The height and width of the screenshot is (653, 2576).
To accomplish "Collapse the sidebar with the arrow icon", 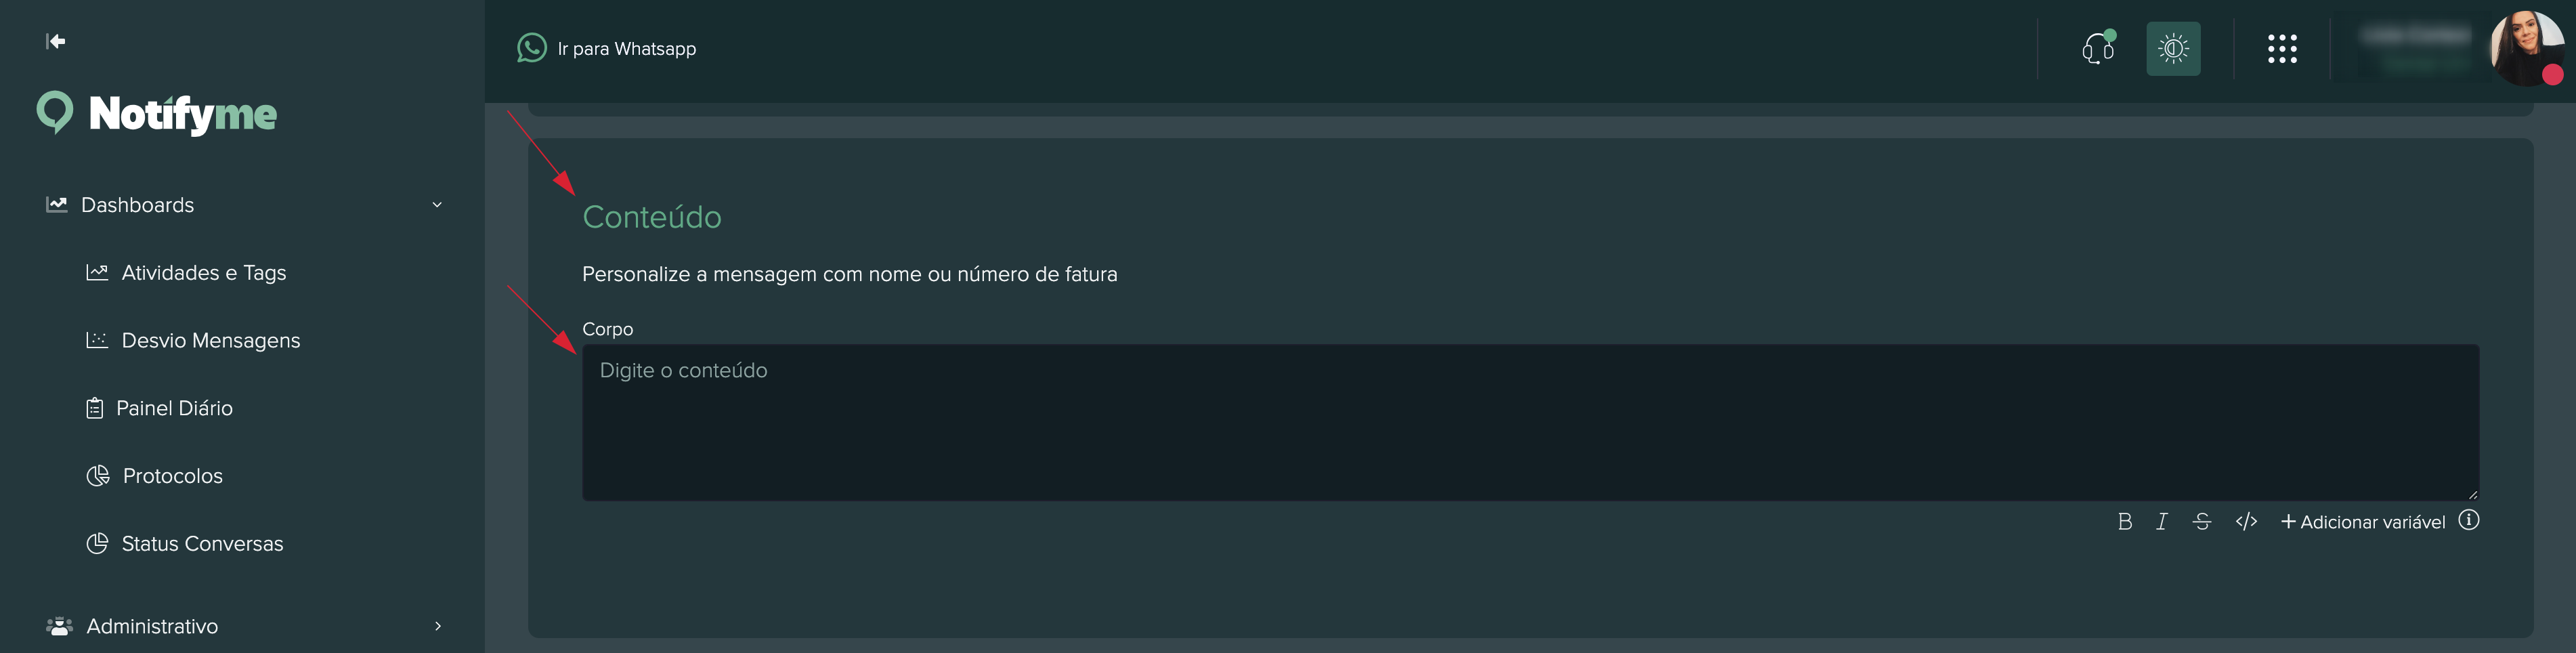I will [x=56, y=41].
